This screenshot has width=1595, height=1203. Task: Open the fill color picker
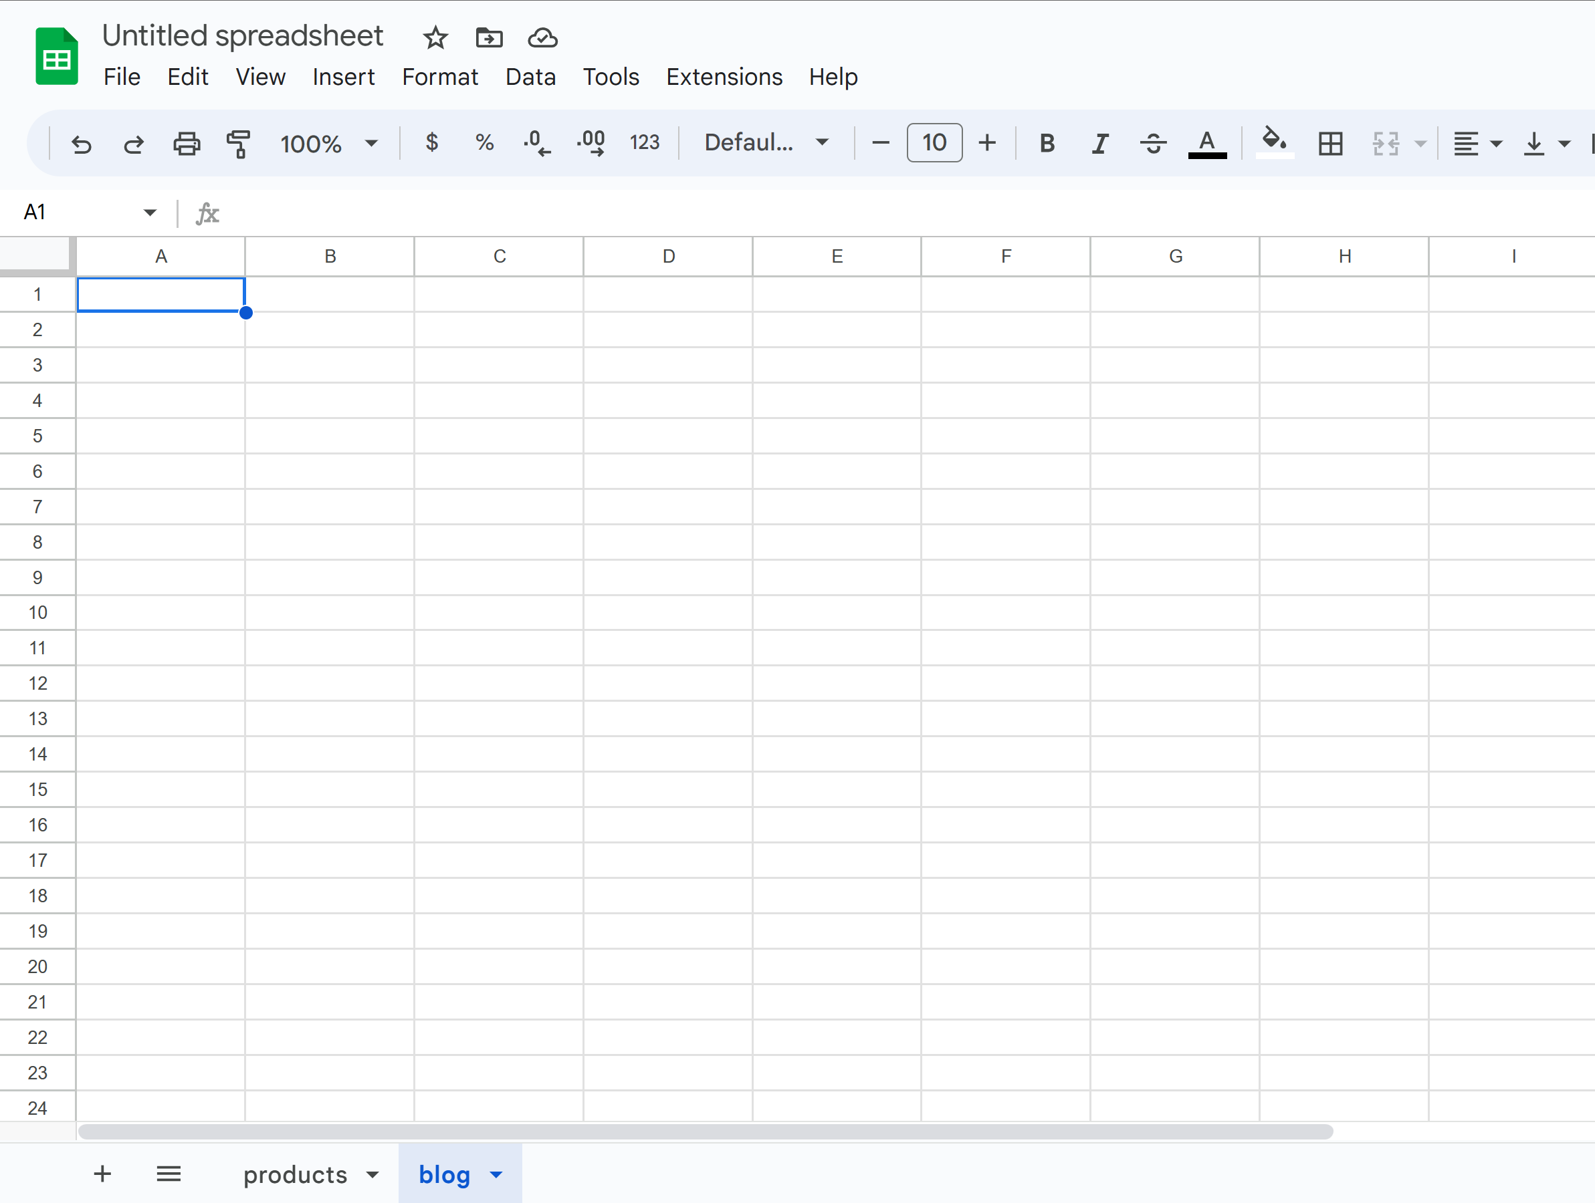[x=1273, y=142]
